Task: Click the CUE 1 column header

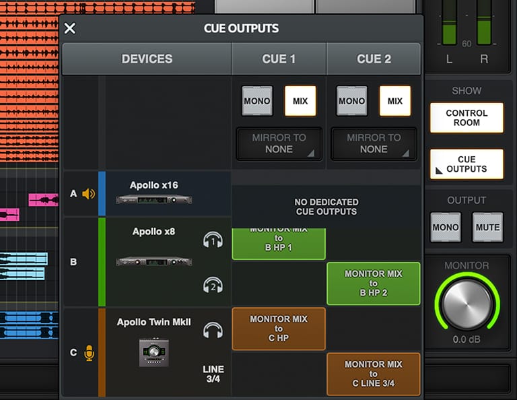Action: click(279, 59)
